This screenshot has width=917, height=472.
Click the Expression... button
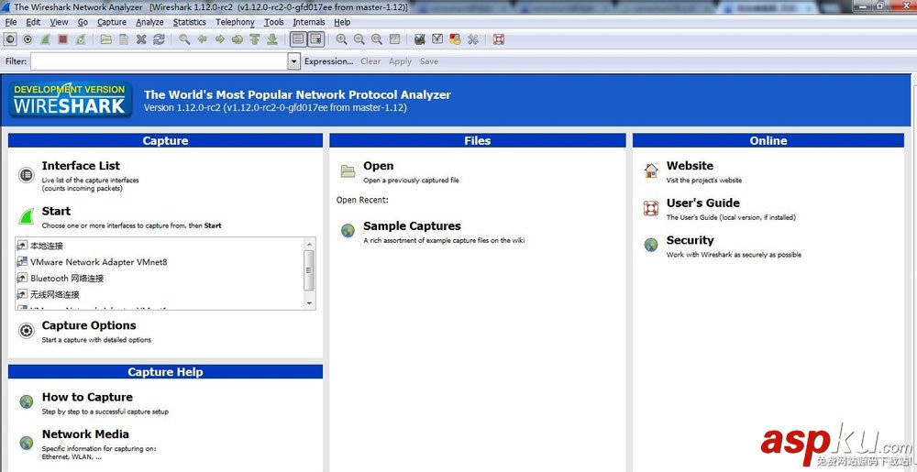coord(328,61)
